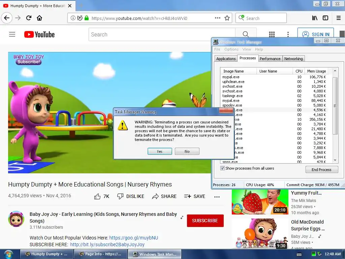This screenshot has width=345, height=259.
Task: Click the process list scrollbar thumb
Action: click(335, 106)
